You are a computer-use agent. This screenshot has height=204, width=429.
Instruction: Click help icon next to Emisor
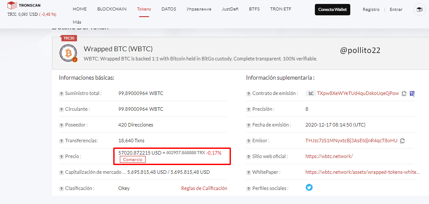point(248,141)
